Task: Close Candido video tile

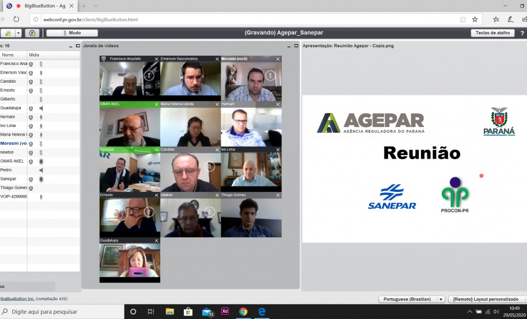Action: click(x=217, y=150)
